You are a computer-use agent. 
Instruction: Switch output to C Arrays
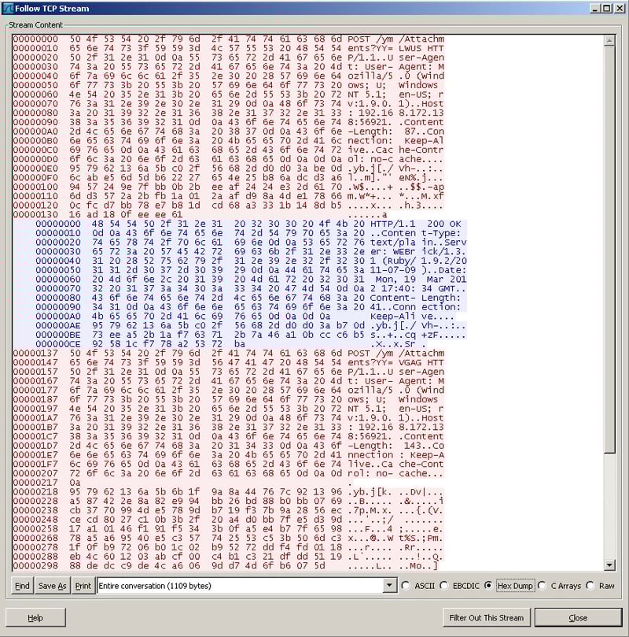coord(543,586)
